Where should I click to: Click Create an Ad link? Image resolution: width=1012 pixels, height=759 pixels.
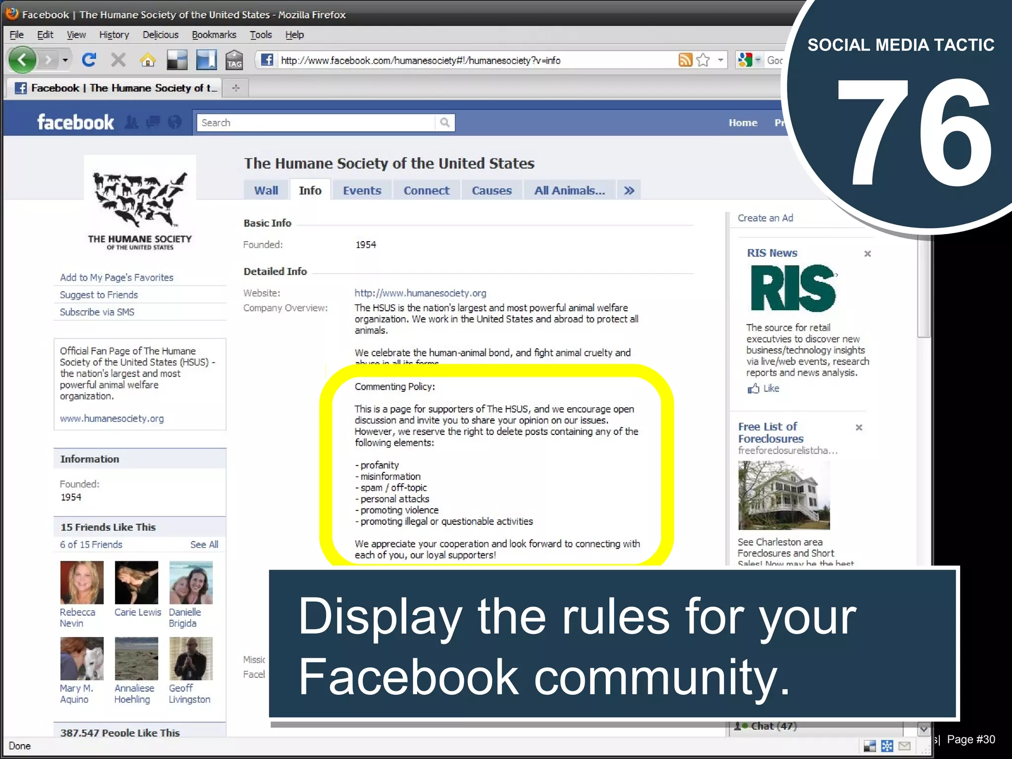765,218
